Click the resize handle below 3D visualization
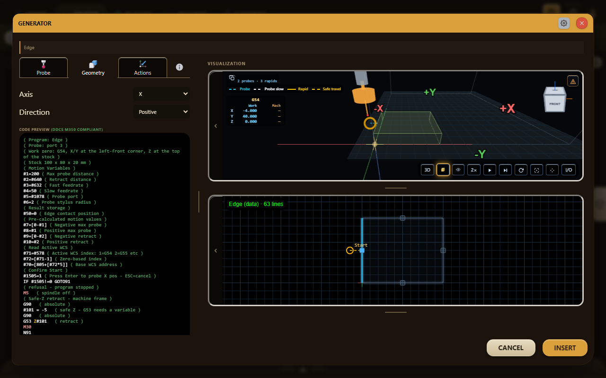 click(396, 188)
